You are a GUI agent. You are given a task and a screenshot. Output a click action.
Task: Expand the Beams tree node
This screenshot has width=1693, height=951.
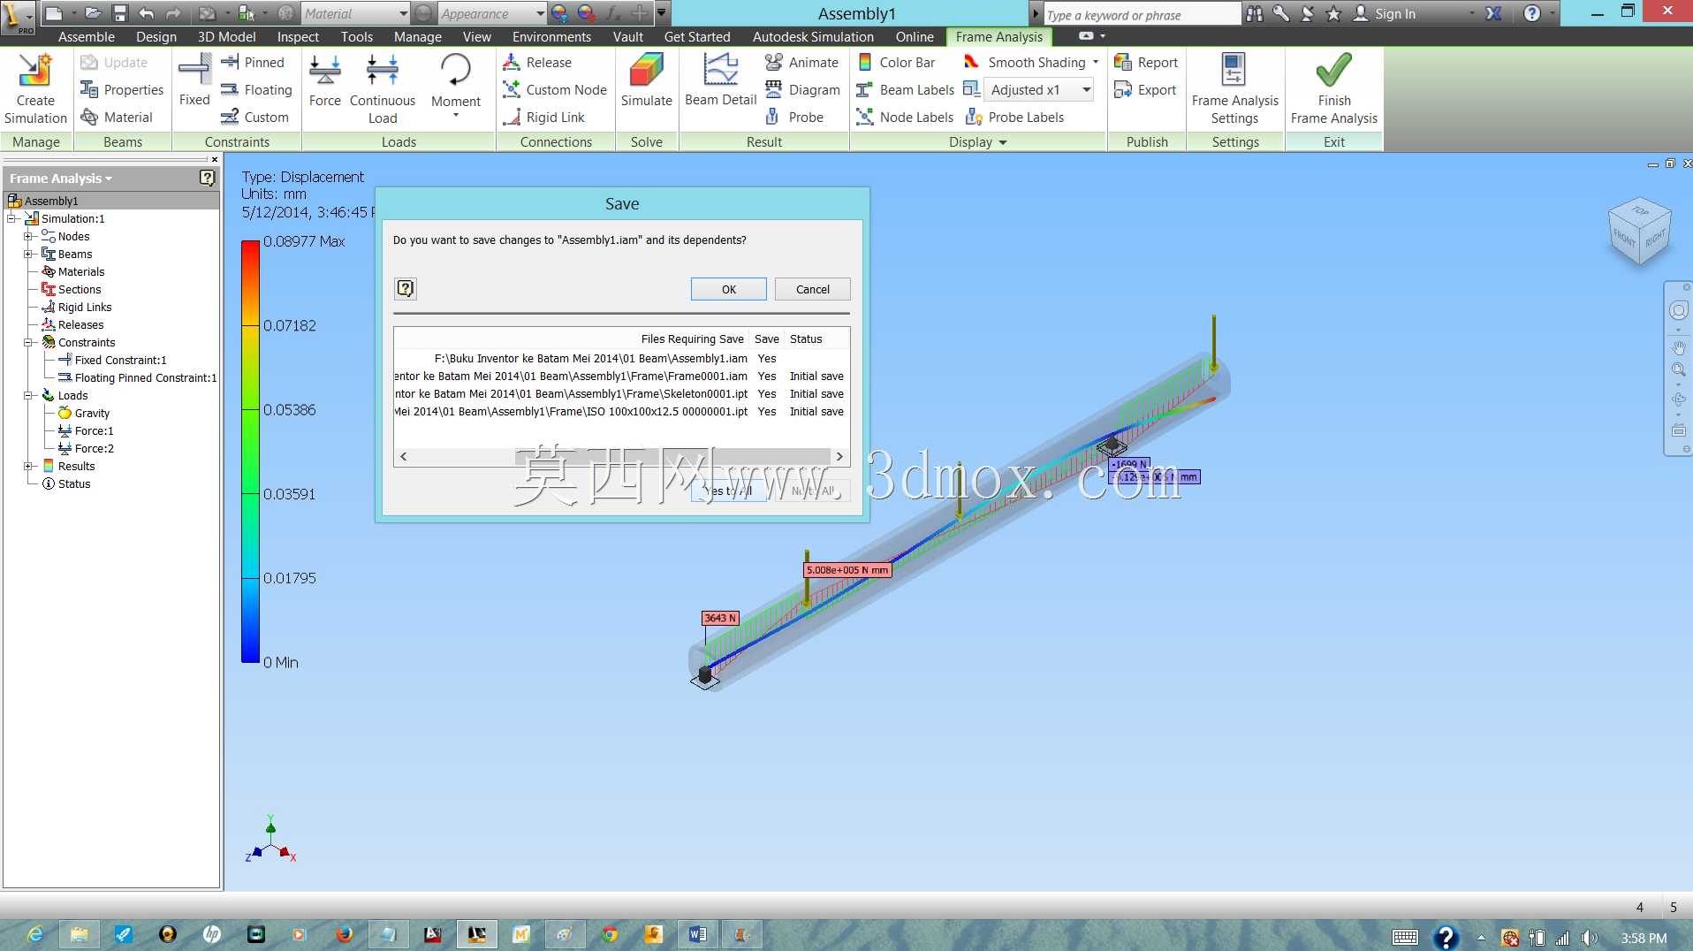[28, 255]
